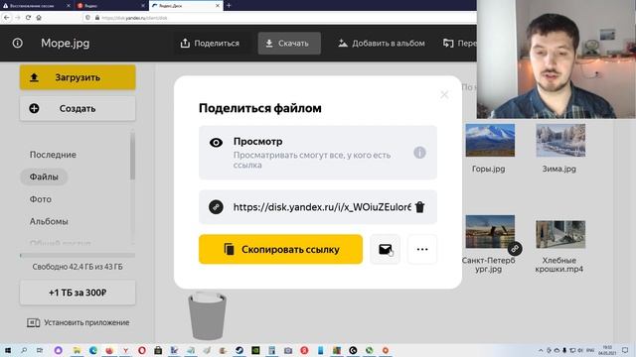The image size is (636, 357).
Task: Click the storage usage bar
Action: (78, 256)
